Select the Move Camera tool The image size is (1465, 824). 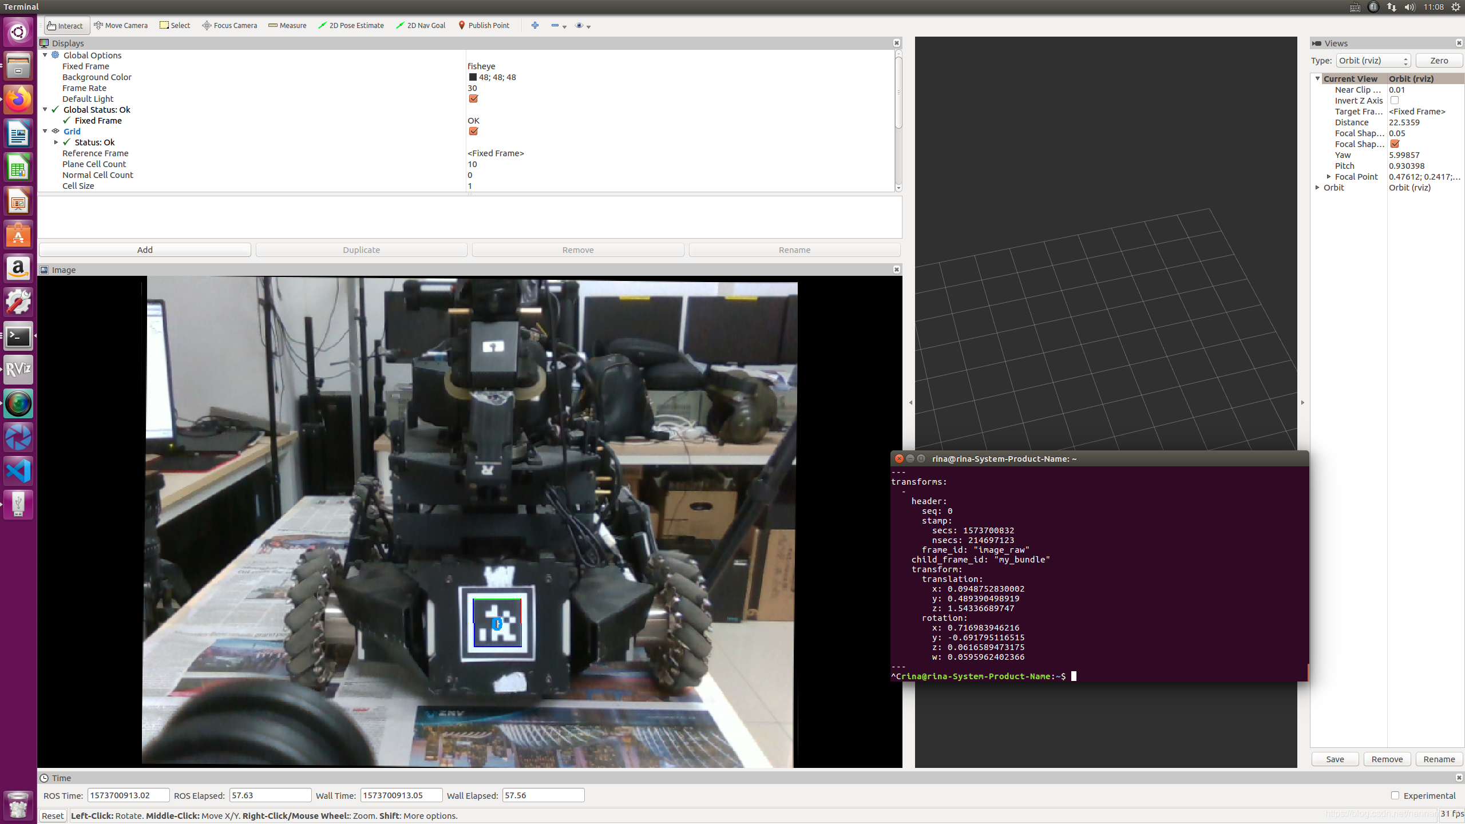click(x=121, y=25)
